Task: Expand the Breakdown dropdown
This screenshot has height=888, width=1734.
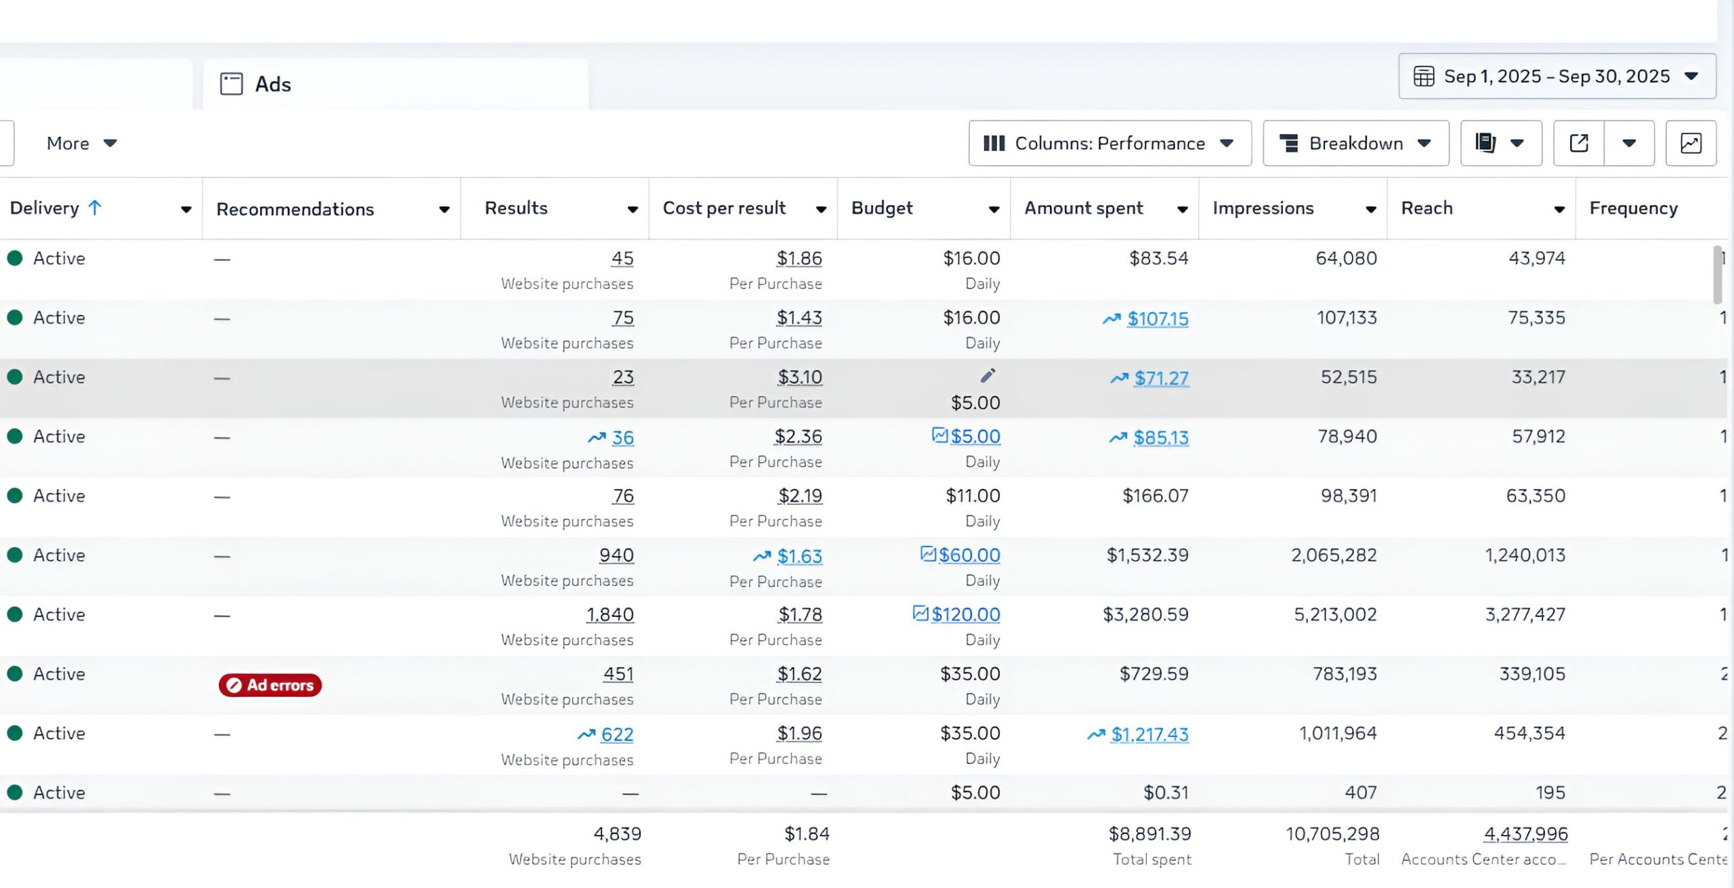Action: tap(1355, 143)
